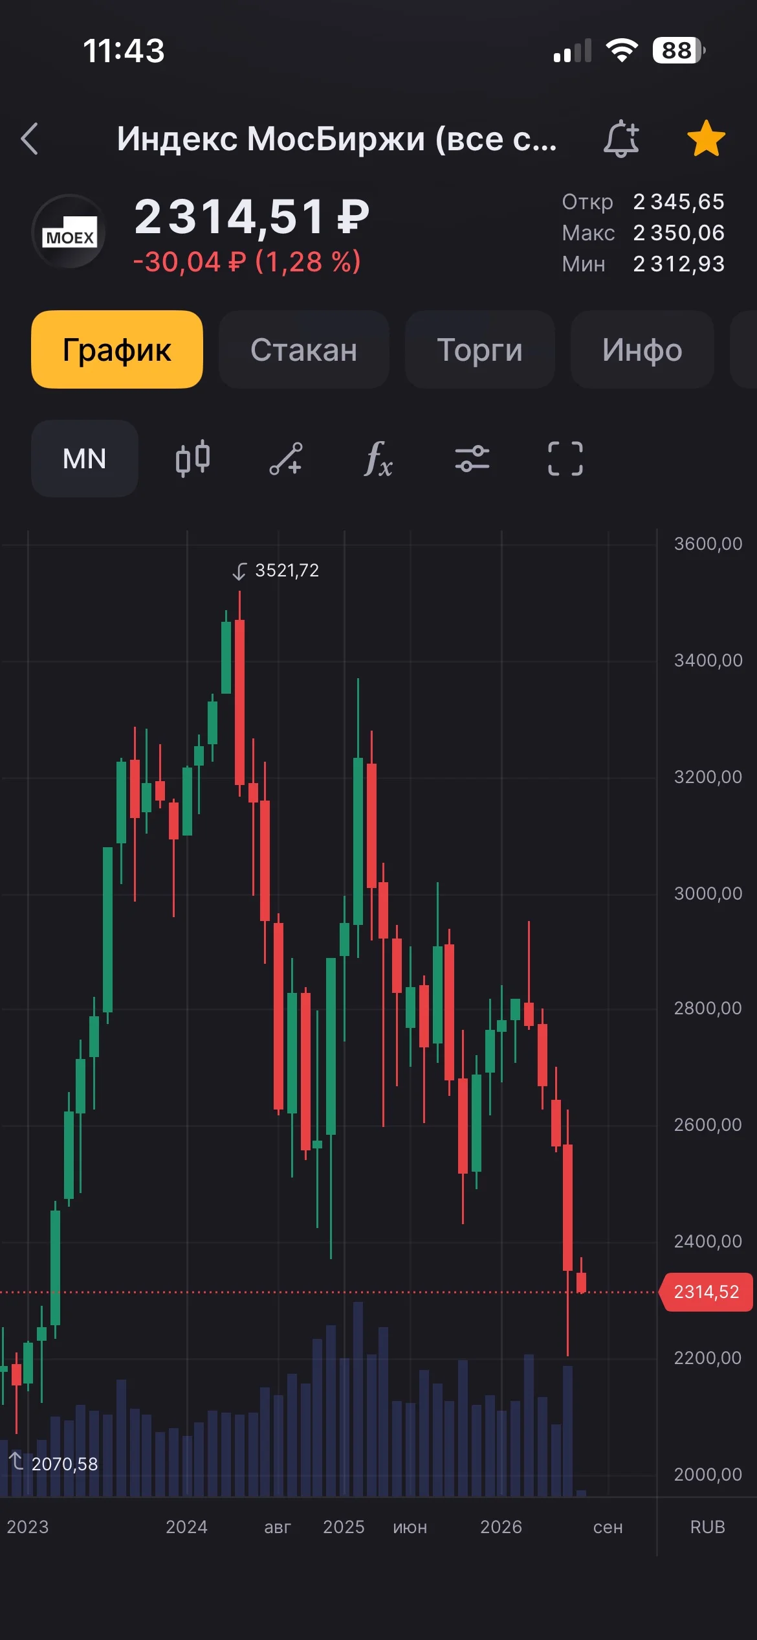The image size is (757, 1640).
Task: Open chart settings sliders icon
Action: tap(472, 459)
